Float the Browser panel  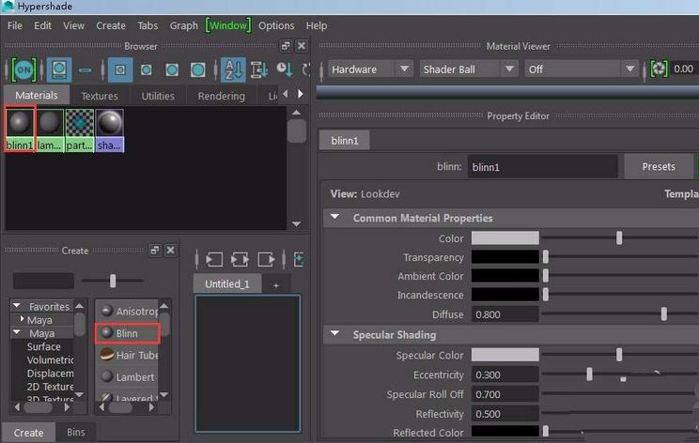click(286, 46)
